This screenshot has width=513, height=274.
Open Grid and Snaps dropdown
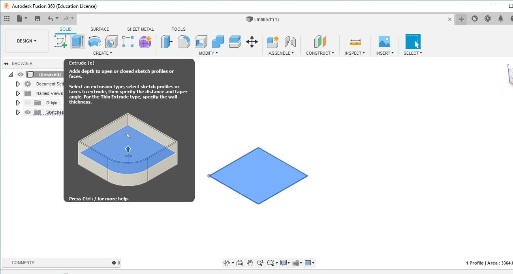pyautogui.click(x=297, y=263)
